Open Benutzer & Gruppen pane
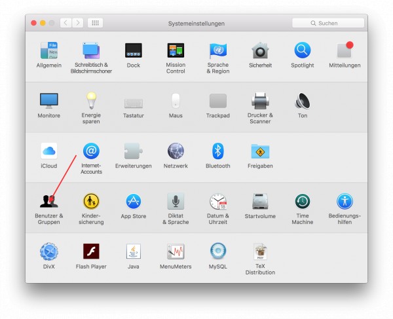 pyautogui.click(x=49, y=201)
